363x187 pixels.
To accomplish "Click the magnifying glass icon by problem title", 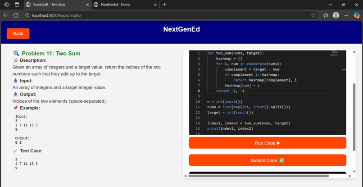I will click(x=16, y=54).
